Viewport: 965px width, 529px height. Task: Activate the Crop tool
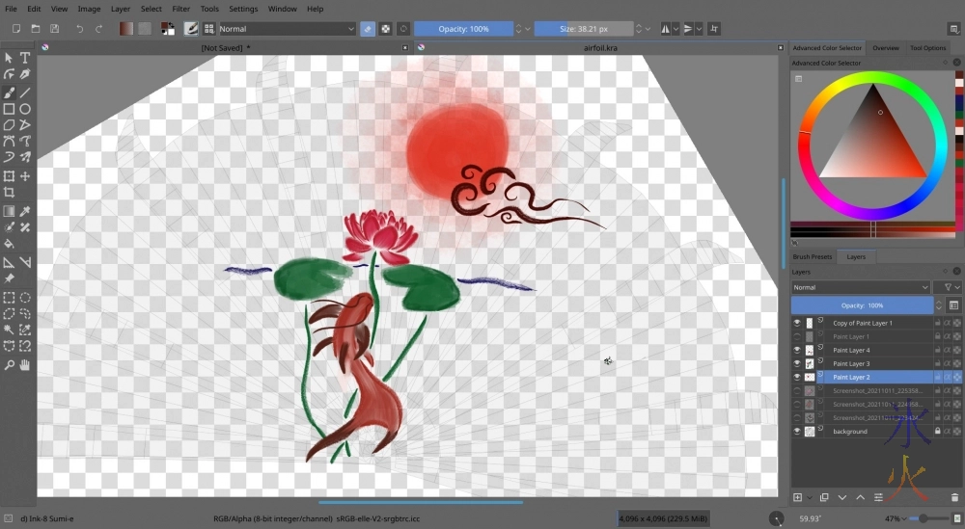(9, 193)
